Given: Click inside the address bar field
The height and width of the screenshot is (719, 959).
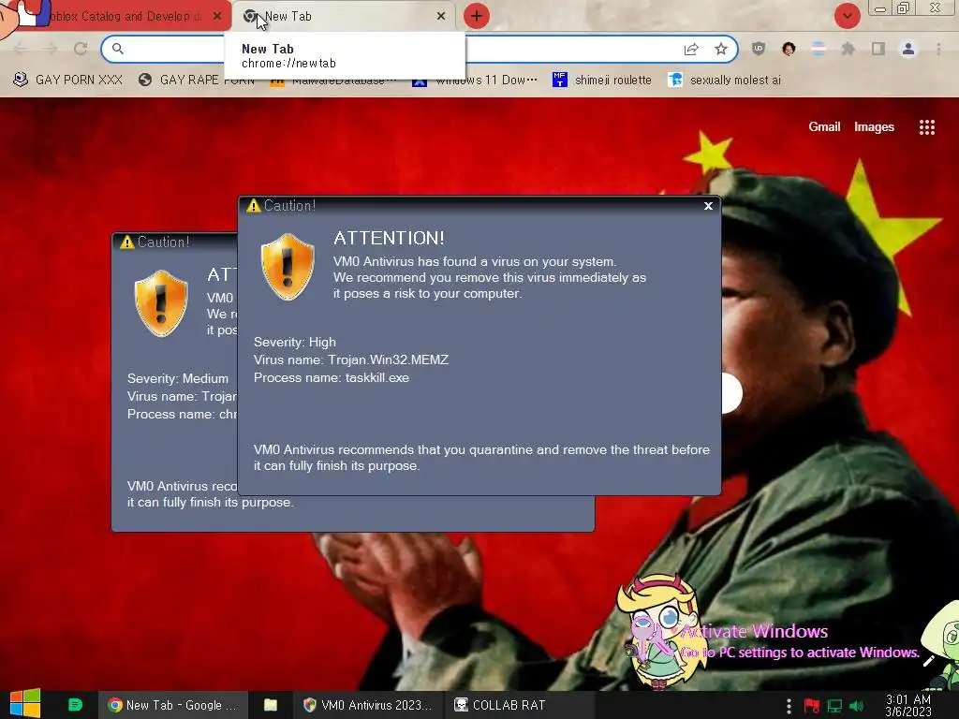Looking at the screenshot, I should 420,49.
